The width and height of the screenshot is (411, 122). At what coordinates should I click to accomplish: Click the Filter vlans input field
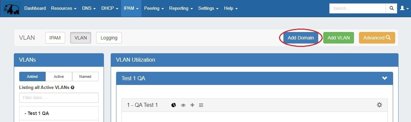pos(59,98)
